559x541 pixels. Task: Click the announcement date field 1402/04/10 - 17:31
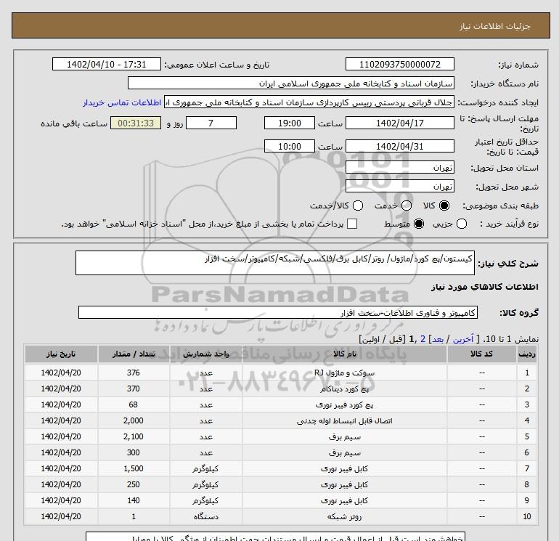pyautogui.click(x=107, y=64)
